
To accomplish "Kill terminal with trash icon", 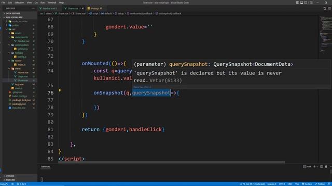I will pos(326,166).
